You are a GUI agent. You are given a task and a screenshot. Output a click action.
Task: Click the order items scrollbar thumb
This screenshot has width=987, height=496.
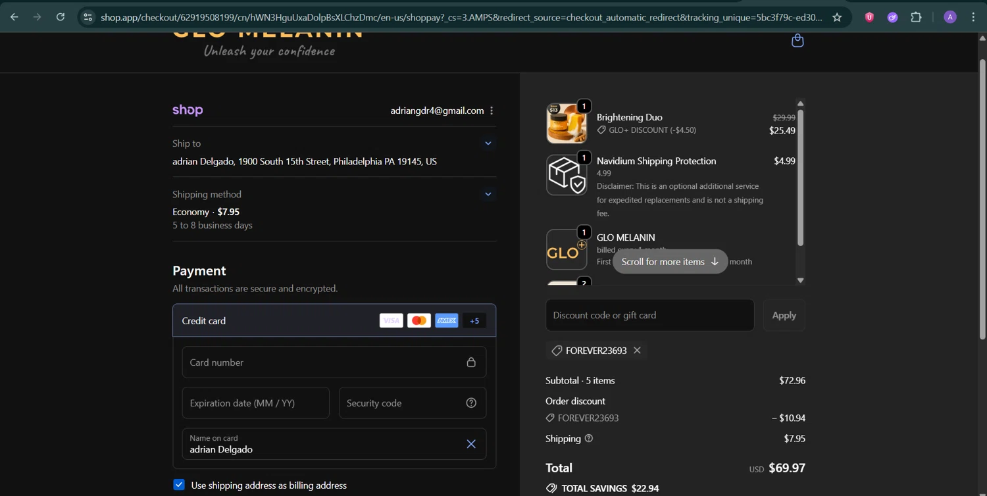tap(800, 178)
